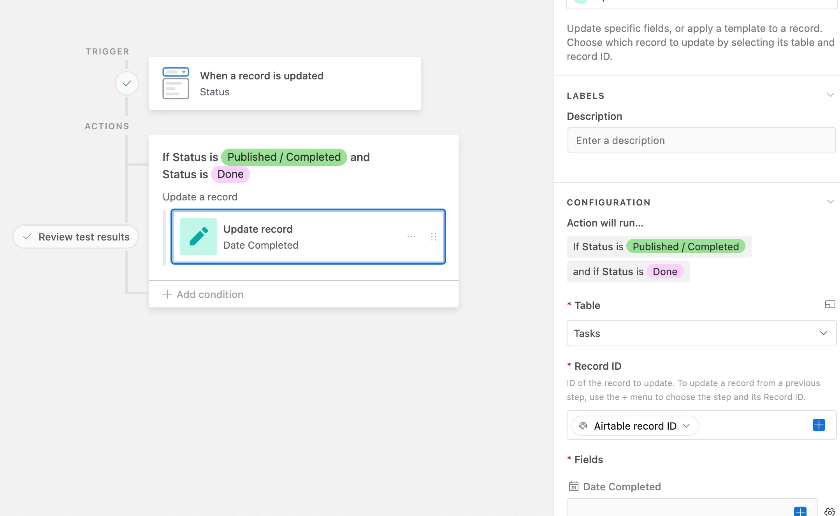Collapse the Labels section chevron
840x516 pixels.
click(830, 95)
